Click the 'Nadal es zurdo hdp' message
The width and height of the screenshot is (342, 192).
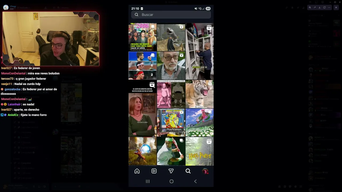pyautogui.click(x=27, y=84)
